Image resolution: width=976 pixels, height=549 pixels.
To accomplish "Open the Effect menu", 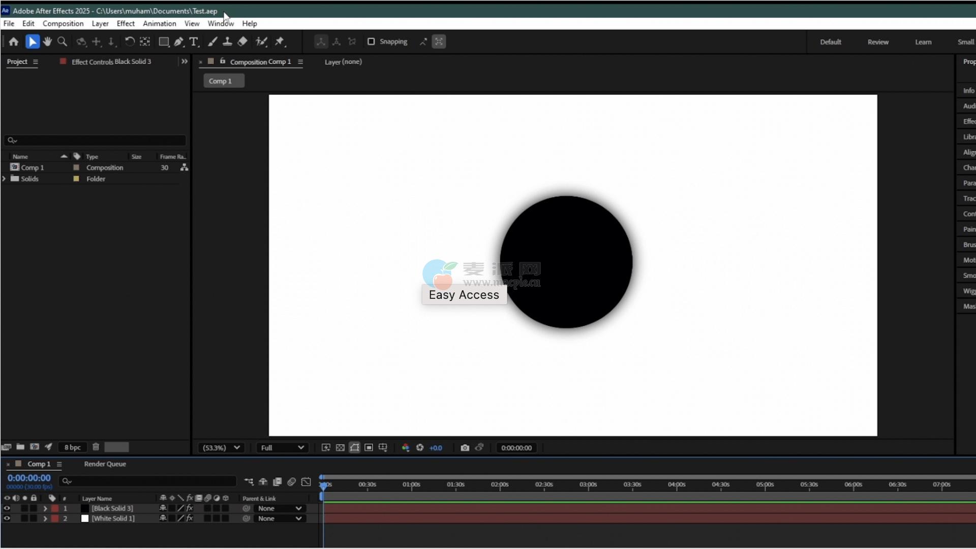I will [x=126, y=23].
